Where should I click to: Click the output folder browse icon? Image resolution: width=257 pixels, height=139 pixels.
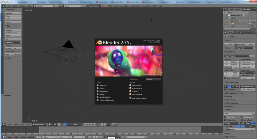point(254,113)
